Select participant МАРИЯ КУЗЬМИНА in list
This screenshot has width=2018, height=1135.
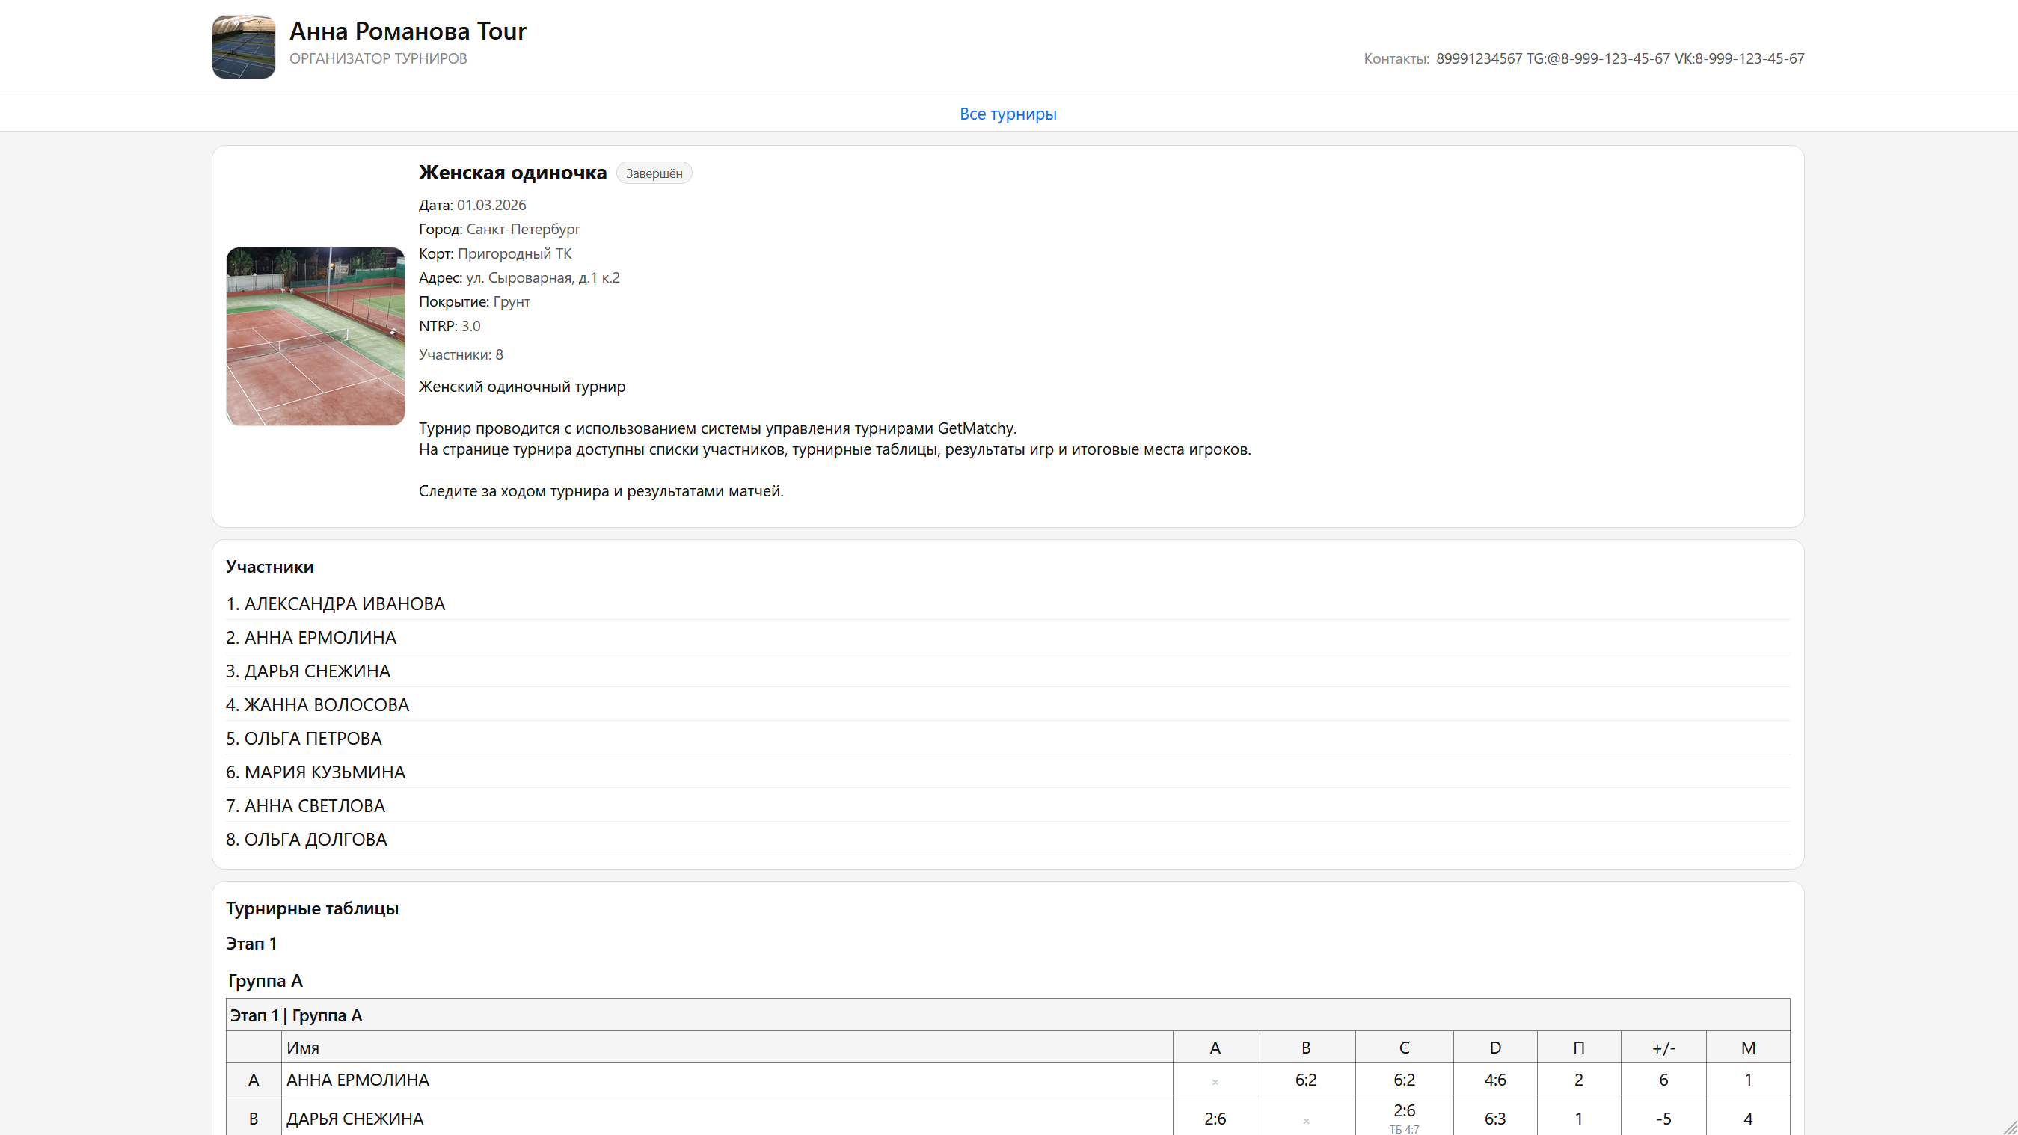click(x=316, y=772)
